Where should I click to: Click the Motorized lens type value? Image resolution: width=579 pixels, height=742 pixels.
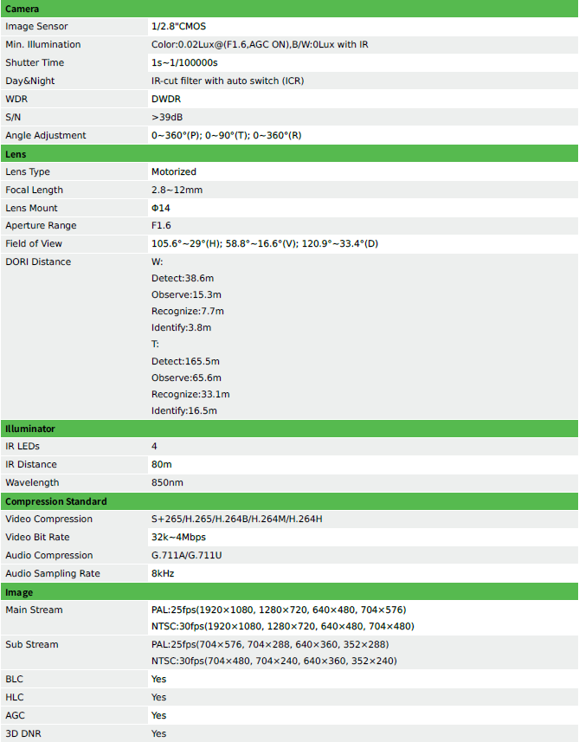coord(174,171)
